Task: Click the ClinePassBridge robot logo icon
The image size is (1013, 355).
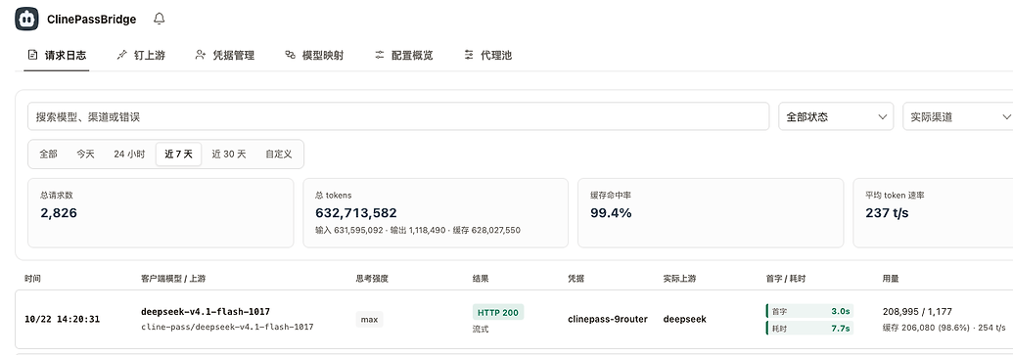Action: [x=26, y=19]
